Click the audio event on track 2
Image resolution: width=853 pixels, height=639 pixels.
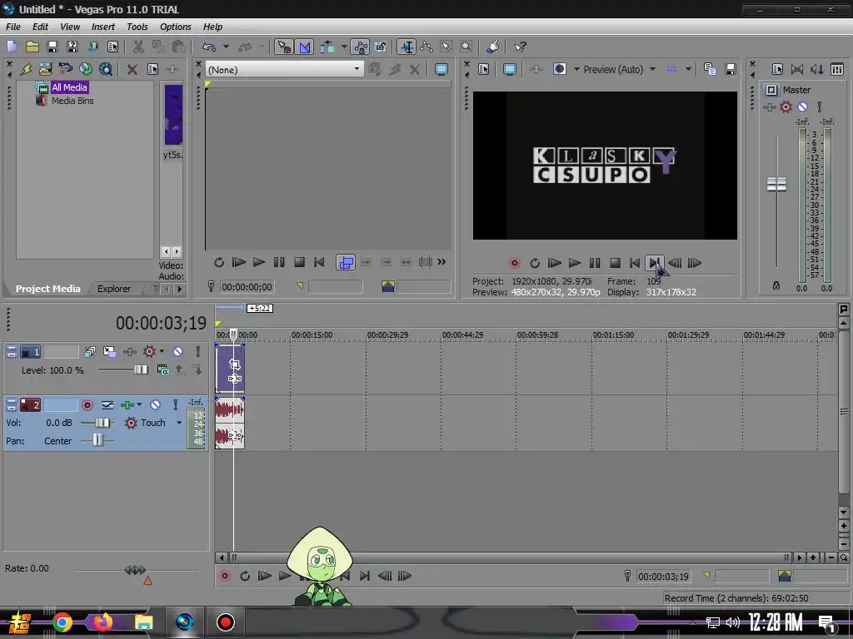tap(230, 423)
